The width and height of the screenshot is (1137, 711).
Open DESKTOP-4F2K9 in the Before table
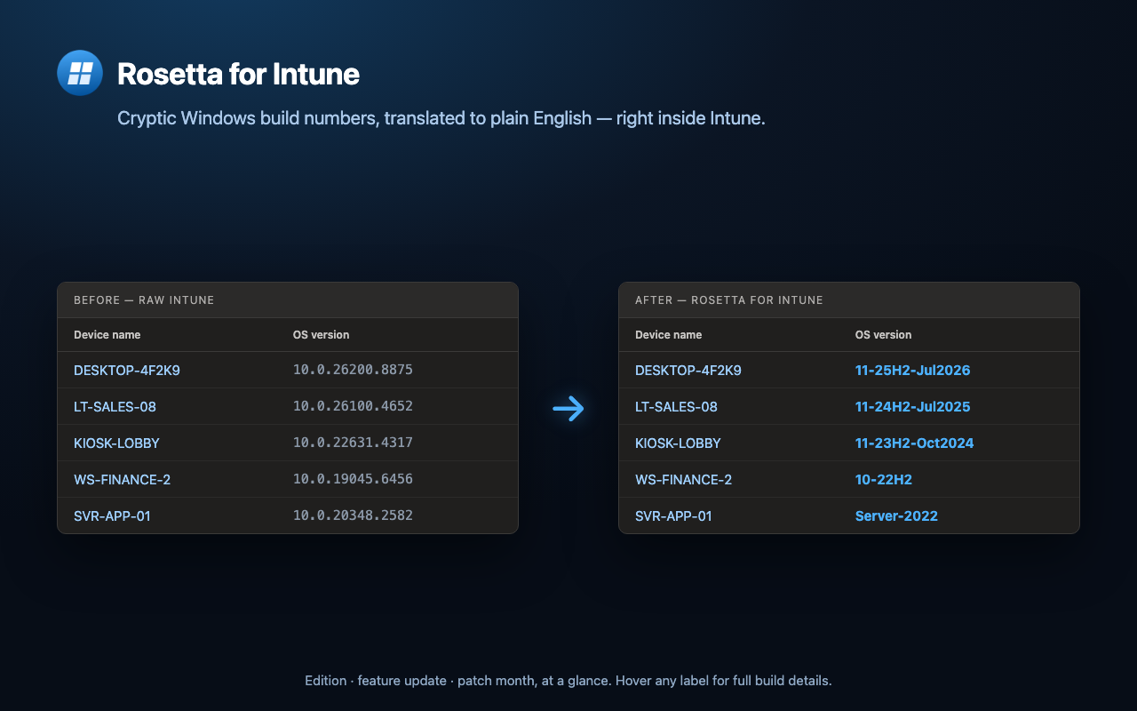coord(127,370)
